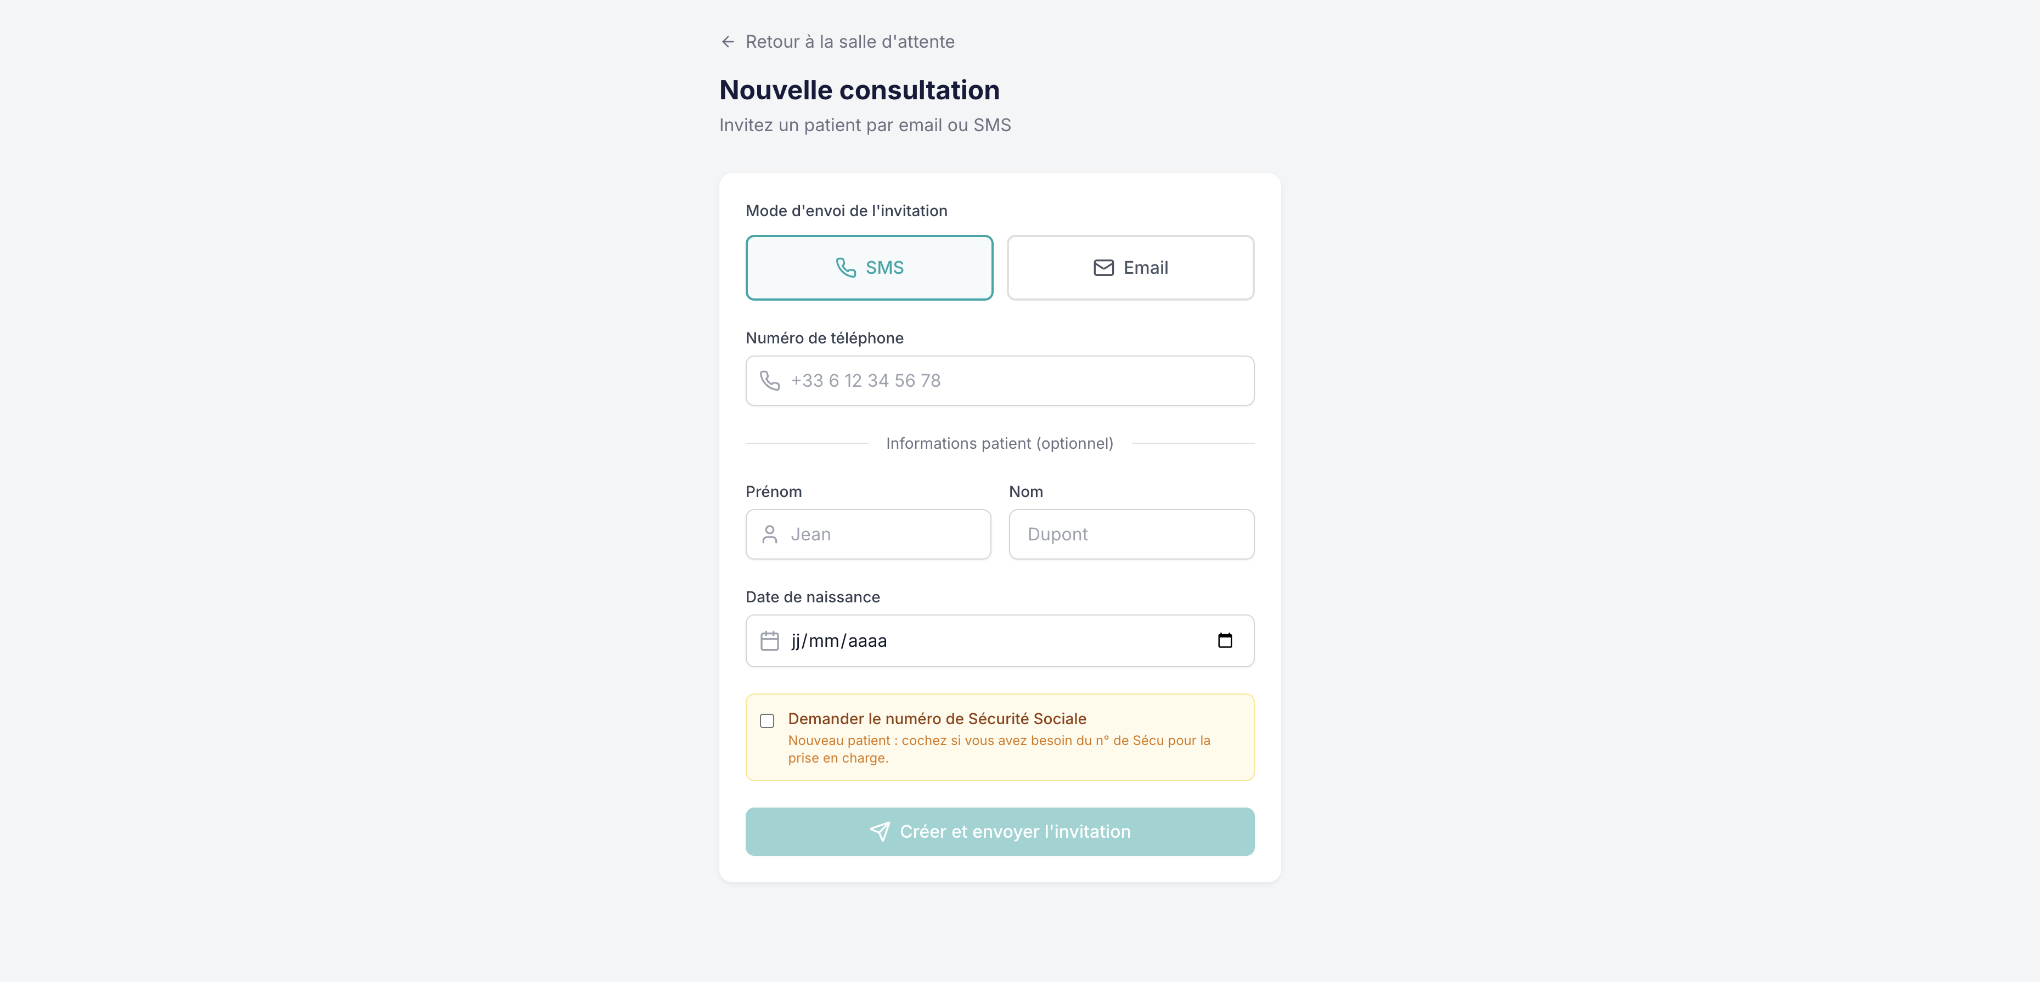Viewport: 2040px width, 982px height.
Task: Focus the Nom input showing "Dupont"
Action: 1130,534
